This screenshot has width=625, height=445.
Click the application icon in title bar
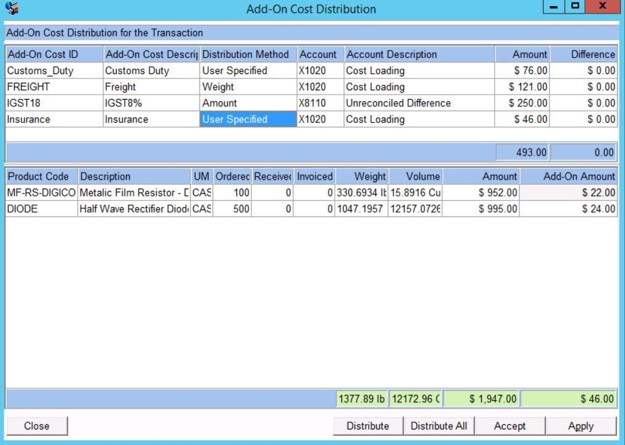pyautogui.click(x=10, y=9)
